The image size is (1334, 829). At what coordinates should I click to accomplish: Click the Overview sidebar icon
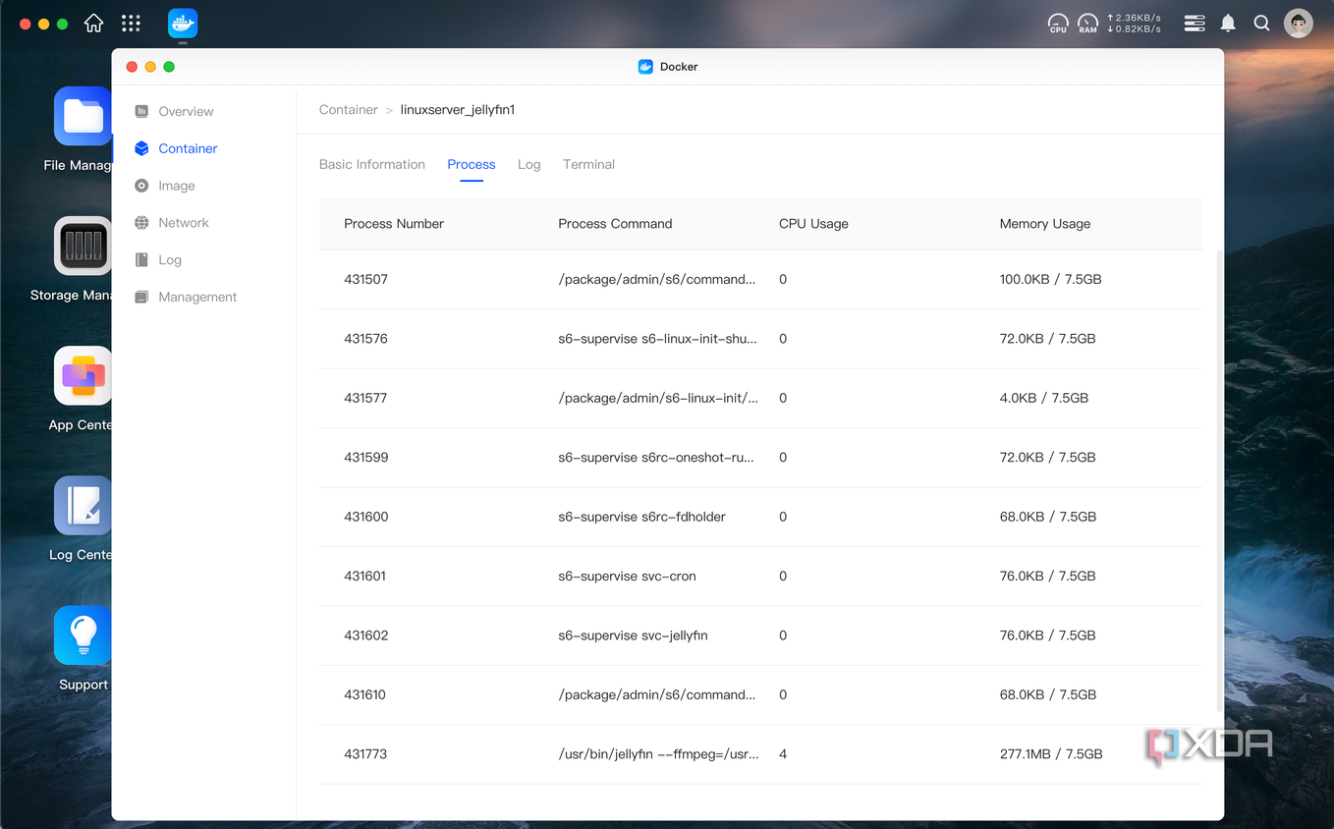click(141, 111)
